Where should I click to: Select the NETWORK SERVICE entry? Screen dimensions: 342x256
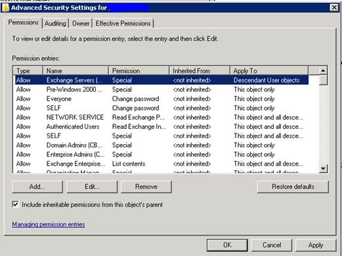pos(162,117)
